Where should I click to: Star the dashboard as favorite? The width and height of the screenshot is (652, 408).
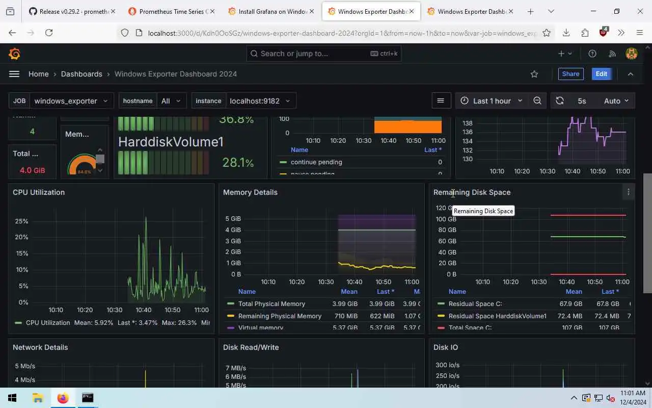pos(534,74)
